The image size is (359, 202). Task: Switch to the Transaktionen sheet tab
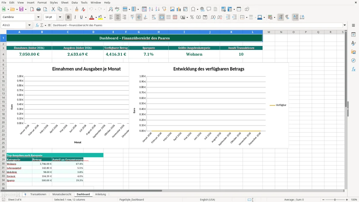point(38,194)
